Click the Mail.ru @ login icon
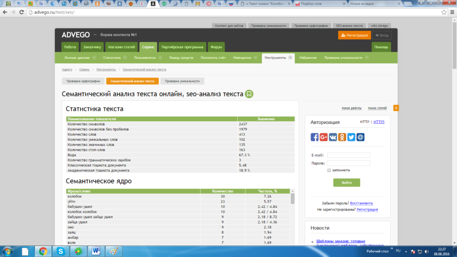The image size is (457, 257). [x=360, y=137]
